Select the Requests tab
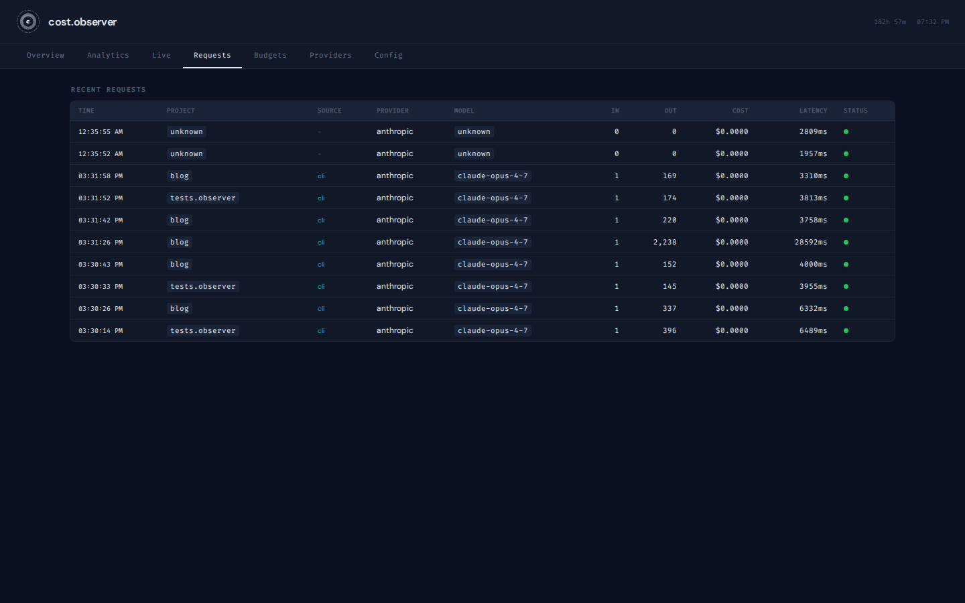The image size is (965, 603). [212, 56]
